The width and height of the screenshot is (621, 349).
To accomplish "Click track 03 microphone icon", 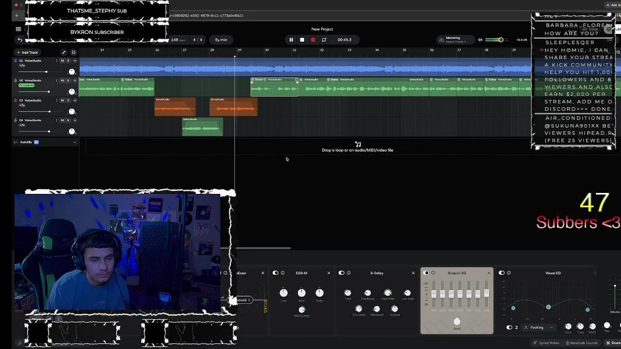I will [x=16, y=100].
